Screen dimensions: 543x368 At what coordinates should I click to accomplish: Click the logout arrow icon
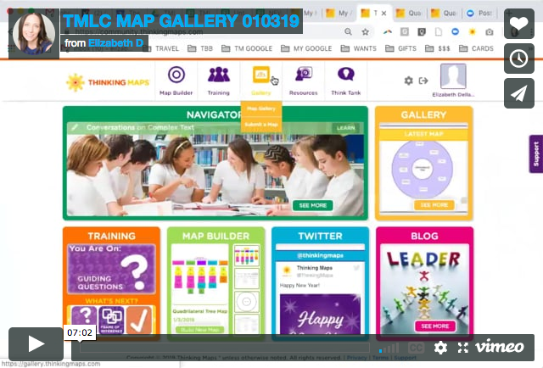(x=423, y=81)
